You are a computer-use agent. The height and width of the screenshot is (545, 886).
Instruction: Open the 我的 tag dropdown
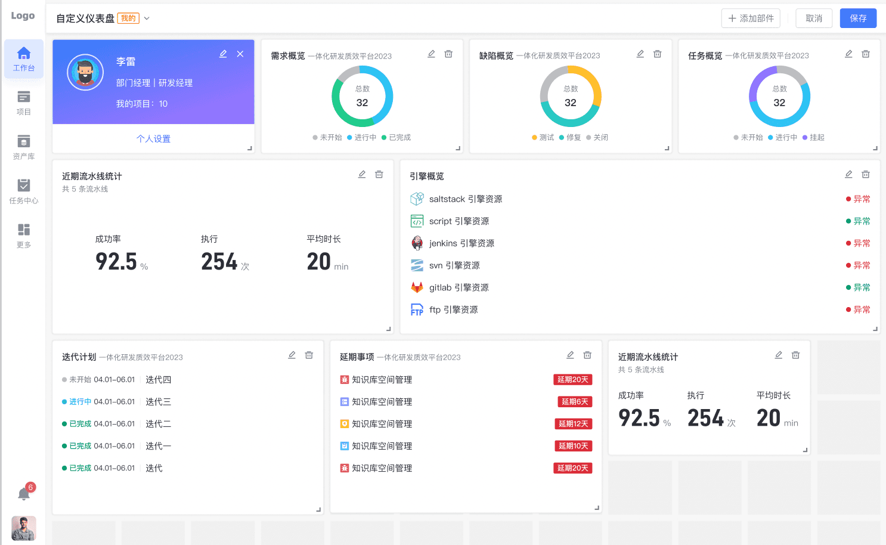(x=128, y=18)
